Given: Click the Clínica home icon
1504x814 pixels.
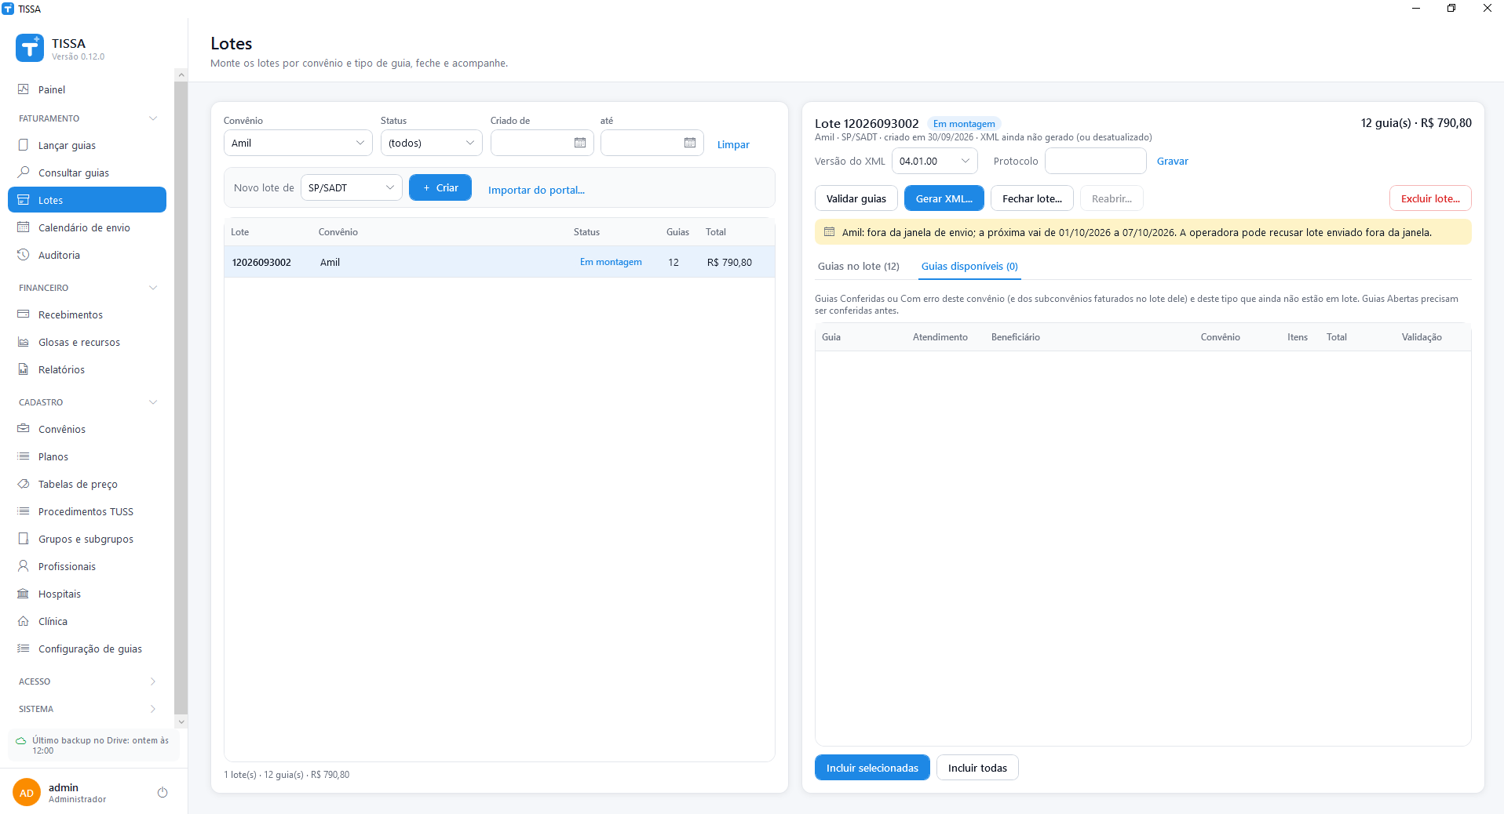Looking at the screenshot, I should click(x=24, y=621).
